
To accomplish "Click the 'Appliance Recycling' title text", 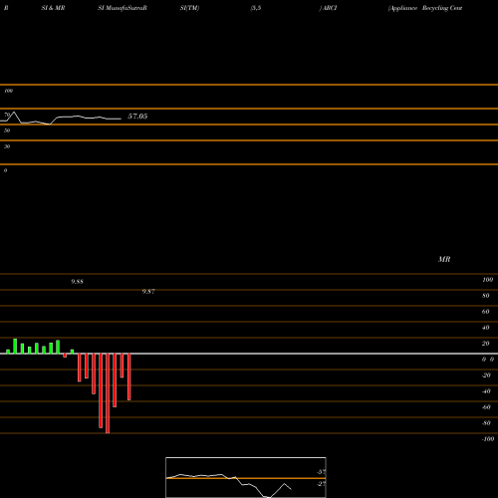I will pyautogui.click(x=418, y=8).
